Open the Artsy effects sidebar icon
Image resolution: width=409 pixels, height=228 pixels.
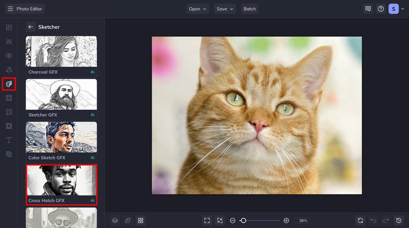9,84
